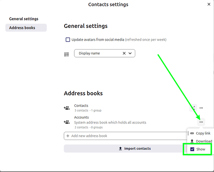
Task: Choose Copy link from the menu
Action: [x=203, y=133]
